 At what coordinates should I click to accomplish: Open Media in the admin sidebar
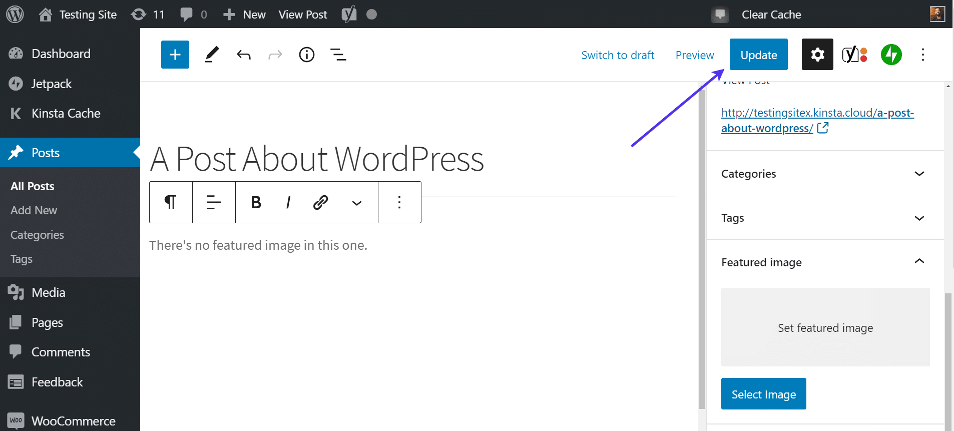(x=48, y=292)
